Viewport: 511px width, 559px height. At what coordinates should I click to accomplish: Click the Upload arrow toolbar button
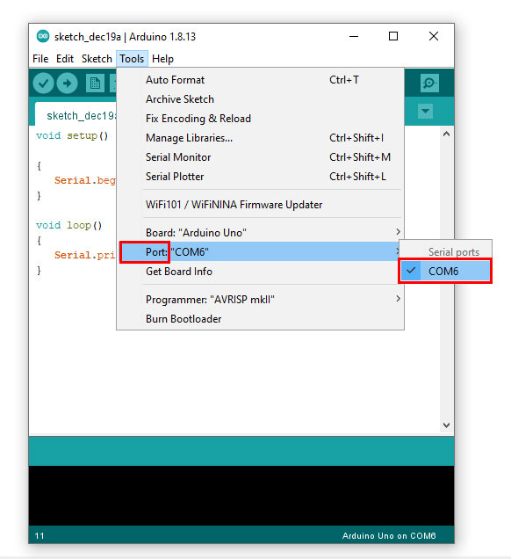(x=67, y=83)
